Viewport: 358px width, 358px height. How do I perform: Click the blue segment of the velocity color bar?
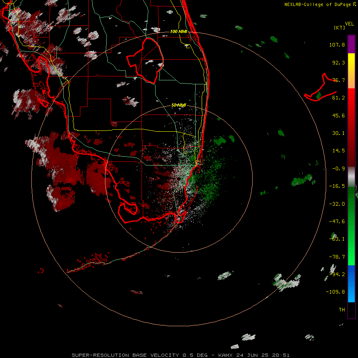point(351,284)
